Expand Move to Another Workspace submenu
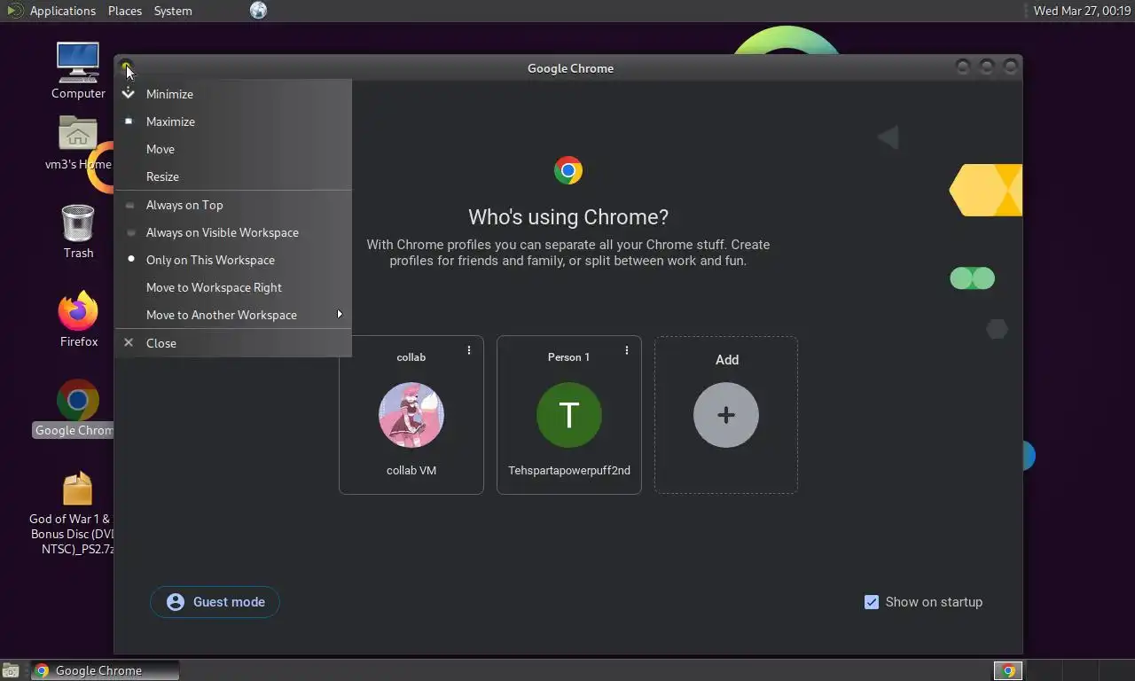Image resolution: width=1135 pixels, height=681 pixels. point(233,315)
